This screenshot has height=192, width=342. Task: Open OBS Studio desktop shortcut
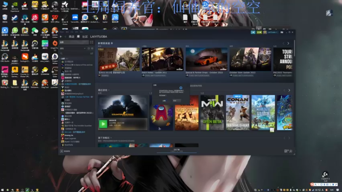pos(5,58)
